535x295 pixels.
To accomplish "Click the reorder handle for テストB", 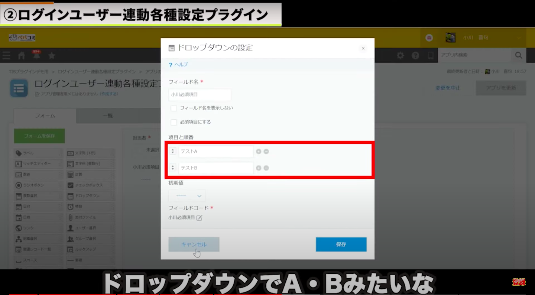I will 173,168.
